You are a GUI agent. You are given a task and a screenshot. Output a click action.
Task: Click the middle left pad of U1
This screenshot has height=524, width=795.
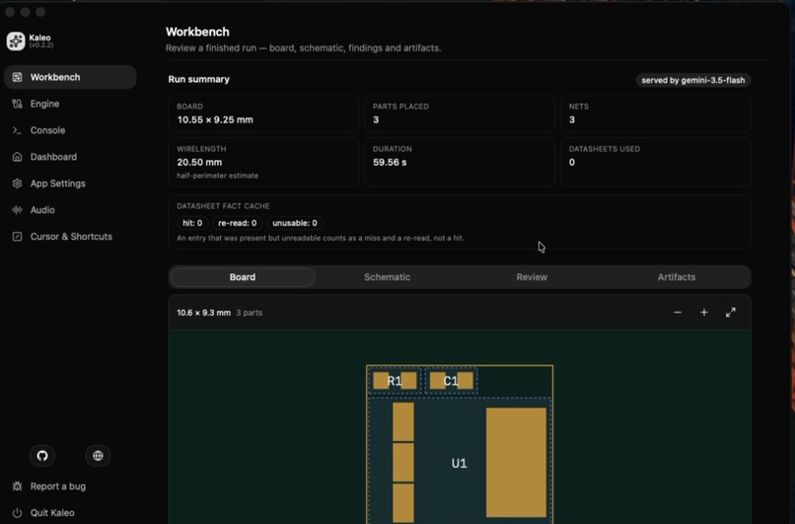[x=403, y=462]
